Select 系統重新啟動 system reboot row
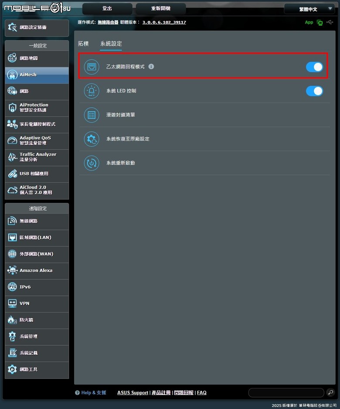 pyautogui.click(x=204, y=163)
